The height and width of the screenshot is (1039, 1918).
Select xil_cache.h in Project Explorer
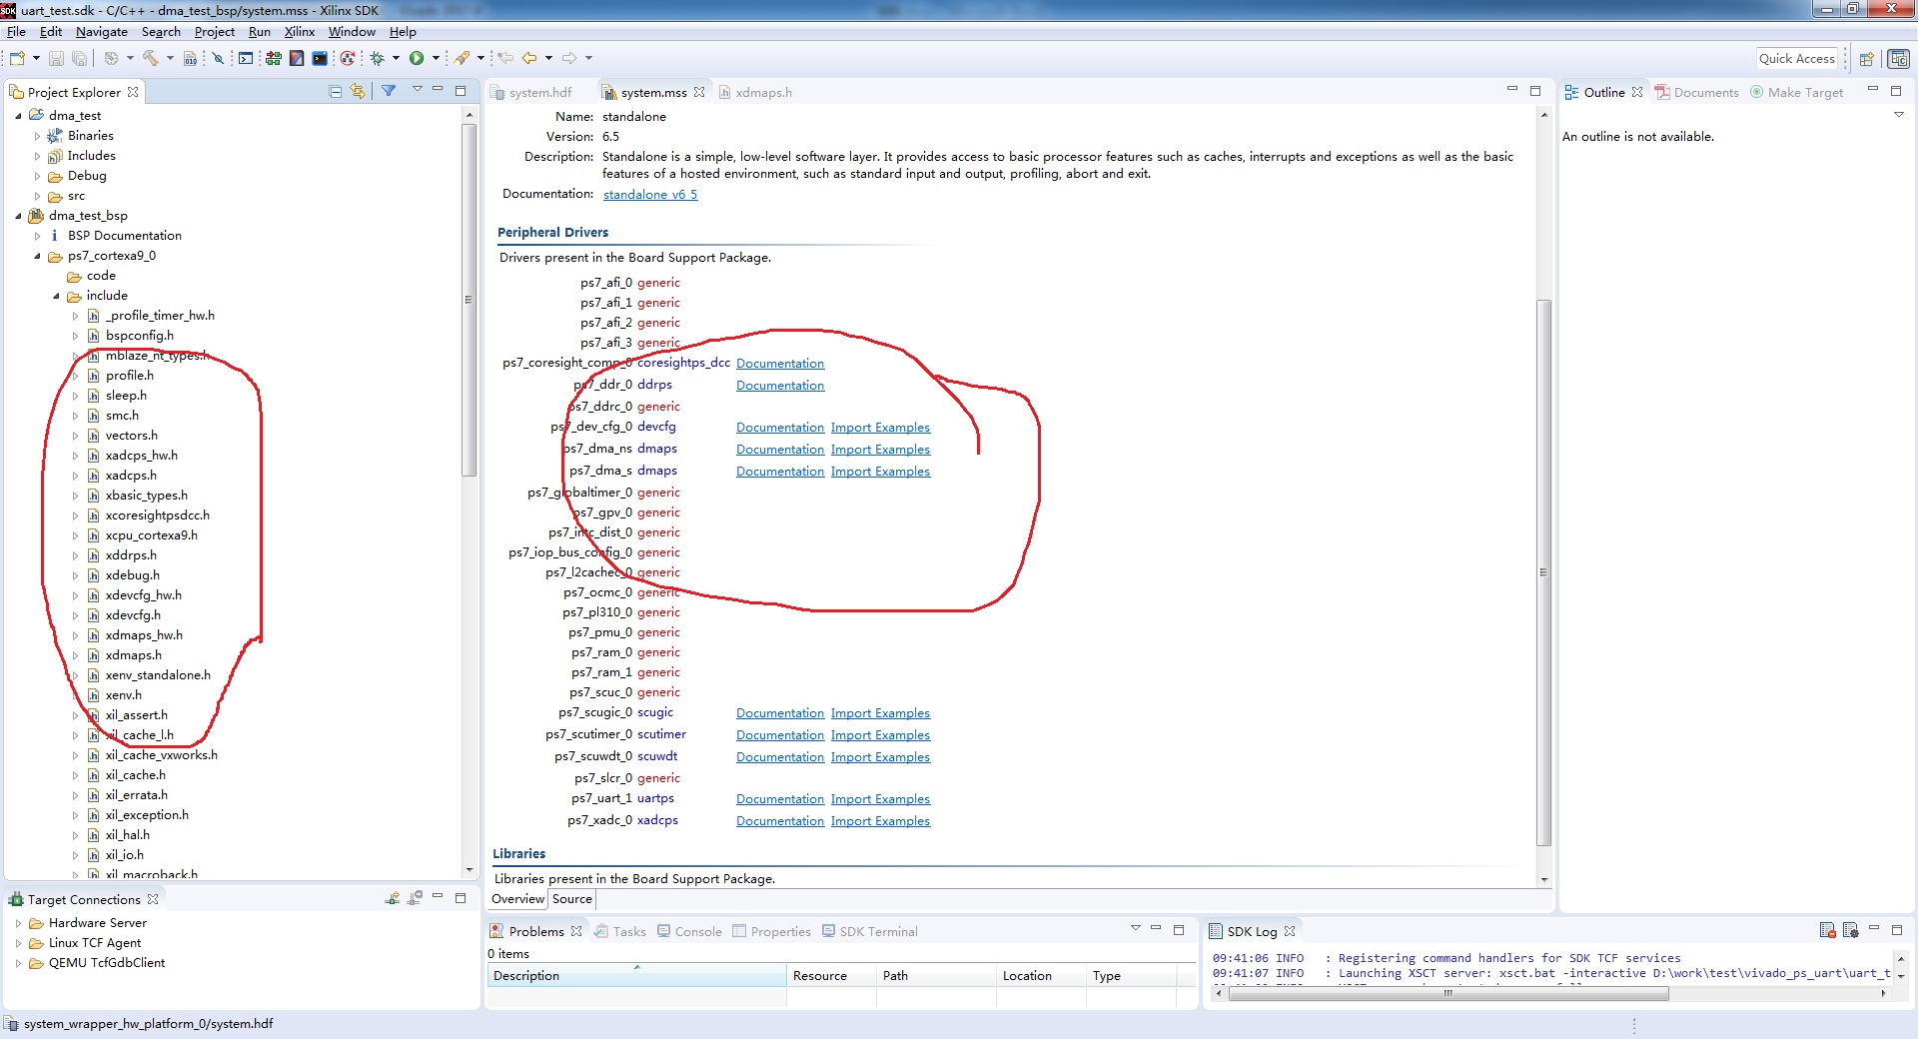tap(135, 775)
